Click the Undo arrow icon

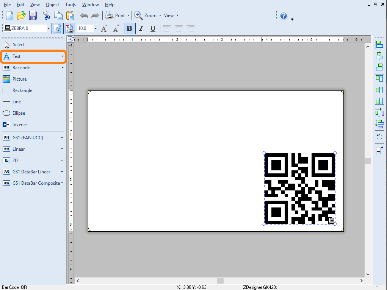(x=84, y=16)
